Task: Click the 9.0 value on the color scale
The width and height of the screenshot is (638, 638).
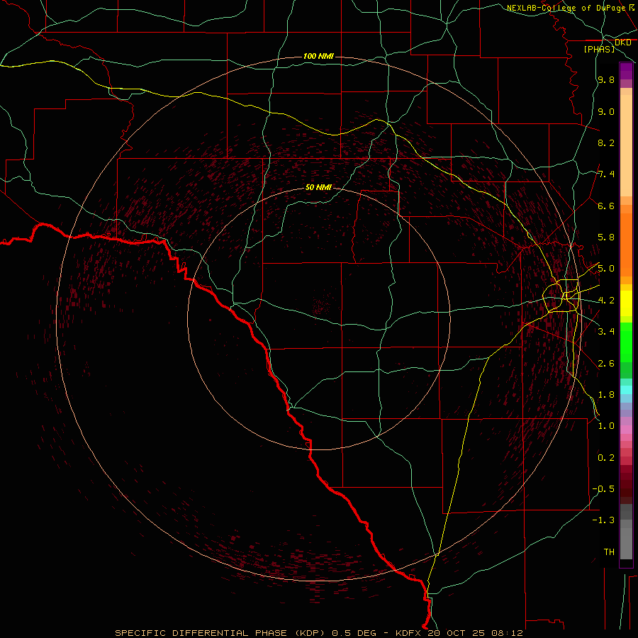Action: click(x=606, y=111)
